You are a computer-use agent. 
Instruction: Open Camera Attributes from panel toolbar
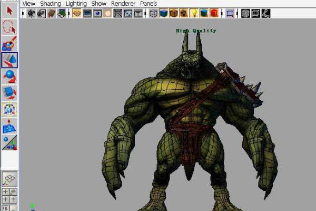[x=41, y=14]
